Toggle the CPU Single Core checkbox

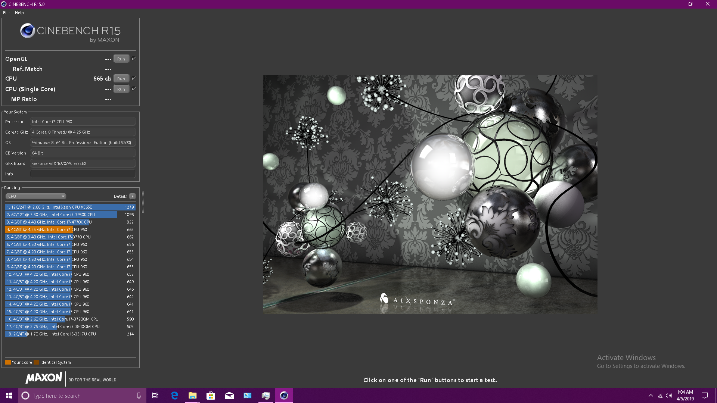click(134, 89)
